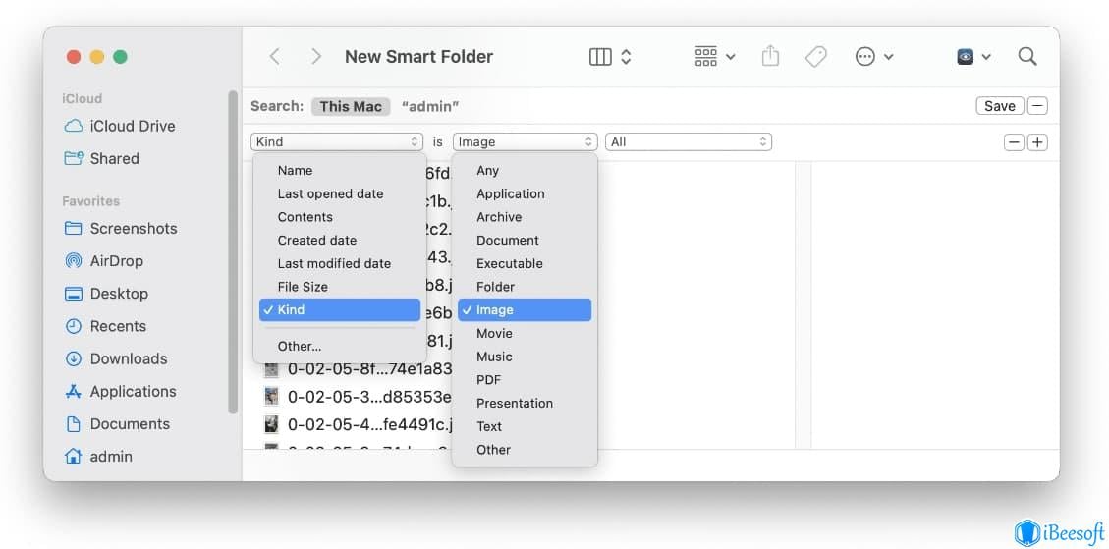Select the checked Kind menu item
This screenshot has width=1109, height=549.
pyautogui.click(x=340, y=310)
